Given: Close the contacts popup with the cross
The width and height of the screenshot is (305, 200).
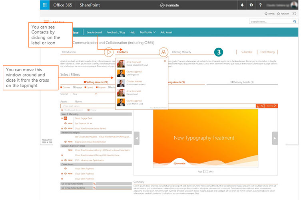Looking at the screenshot, I should coord(165,61).
